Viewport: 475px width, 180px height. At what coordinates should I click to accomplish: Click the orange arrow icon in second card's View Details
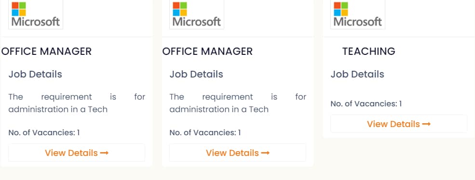coord(265,153)
